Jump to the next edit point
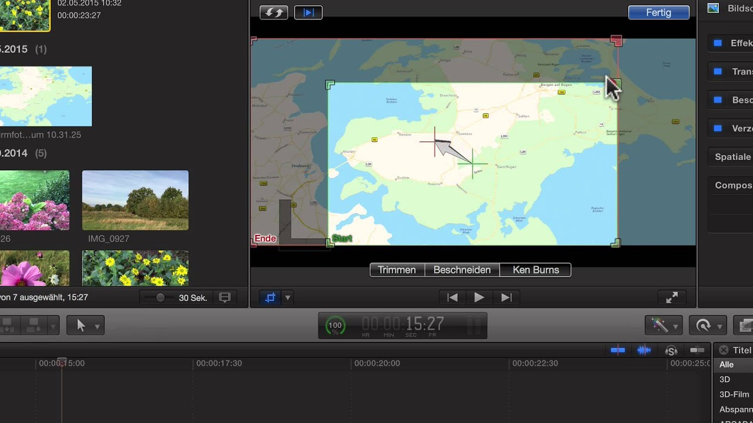Image resolution: width=753 pixels, height=423 pixels. [x=506, y=298]
